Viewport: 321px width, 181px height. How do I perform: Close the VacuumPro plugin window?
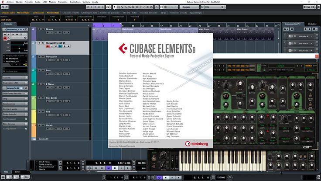click(x=317, y=56)
